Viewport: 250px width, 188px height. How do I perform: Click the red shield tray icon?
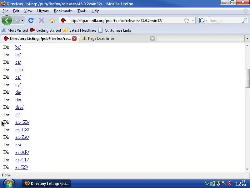coord(229,183)
